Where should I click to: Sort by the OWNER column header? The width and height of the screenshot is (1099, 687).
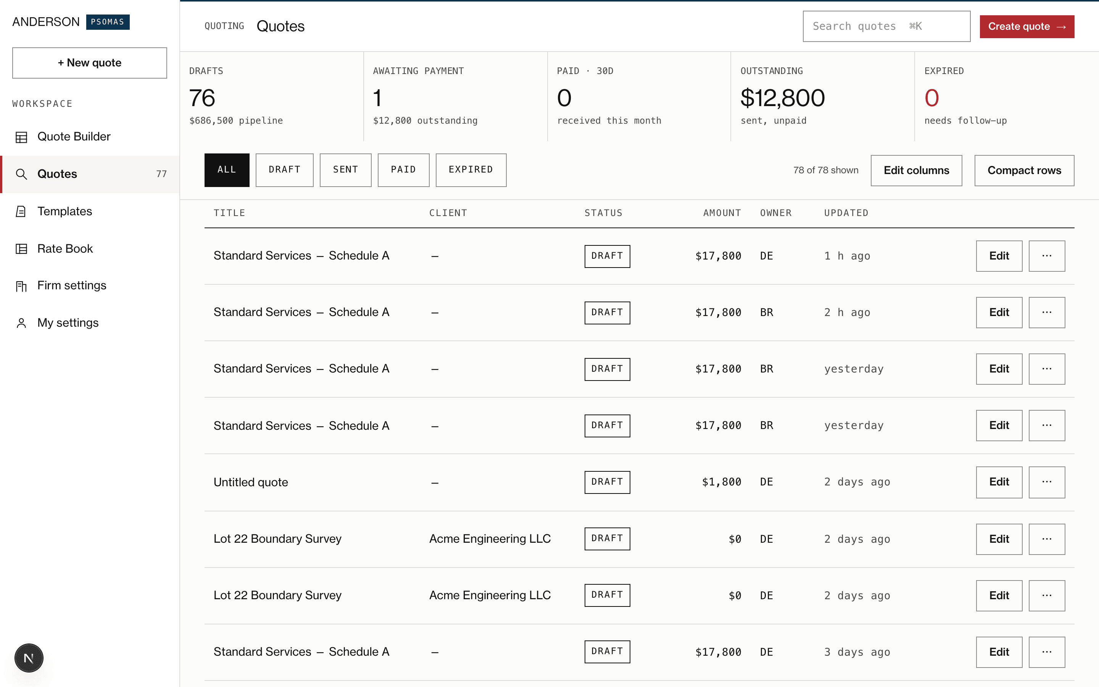pos(776,213)
